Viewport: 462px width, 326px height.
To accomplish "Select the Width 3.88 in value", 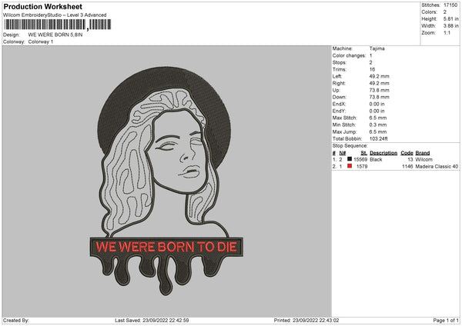I will [450, 26].
